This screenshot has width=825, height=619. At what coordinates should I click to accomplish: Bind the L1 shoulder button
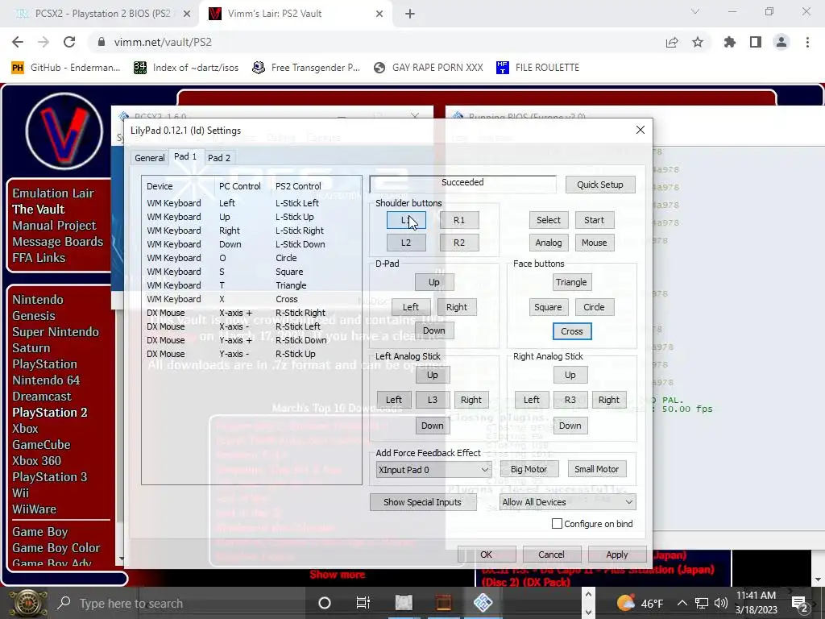406,220
